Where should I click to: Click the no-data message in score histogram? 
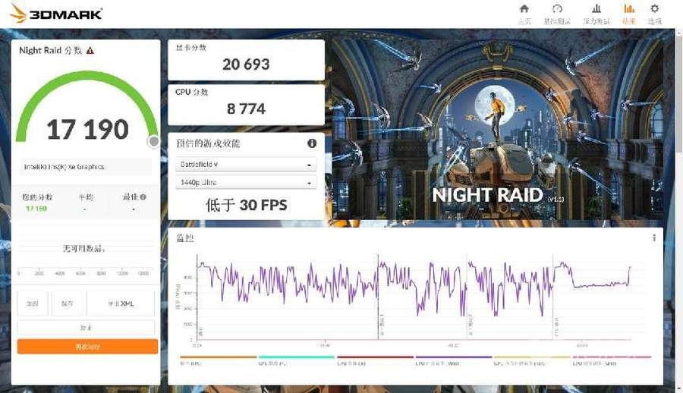(x=84, y=249)
